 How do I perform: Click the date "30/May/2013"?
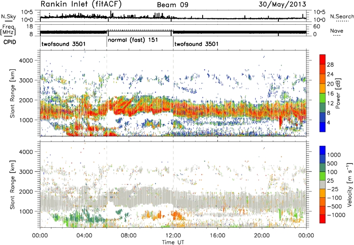(x=282, y=4)
